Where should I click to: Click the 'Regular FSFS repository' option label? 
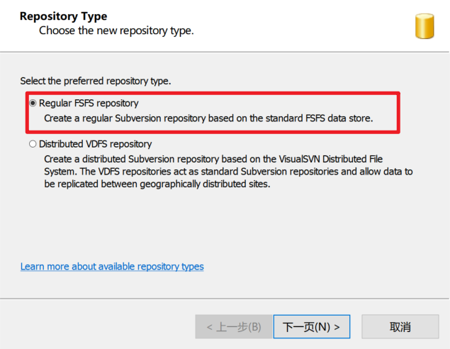coord(89,103)
